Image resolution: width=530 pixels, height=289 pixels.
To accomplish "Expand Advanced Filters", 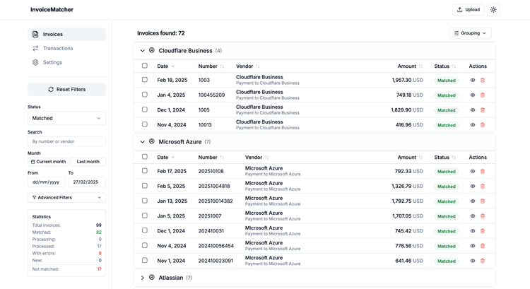I will point(66,197).
